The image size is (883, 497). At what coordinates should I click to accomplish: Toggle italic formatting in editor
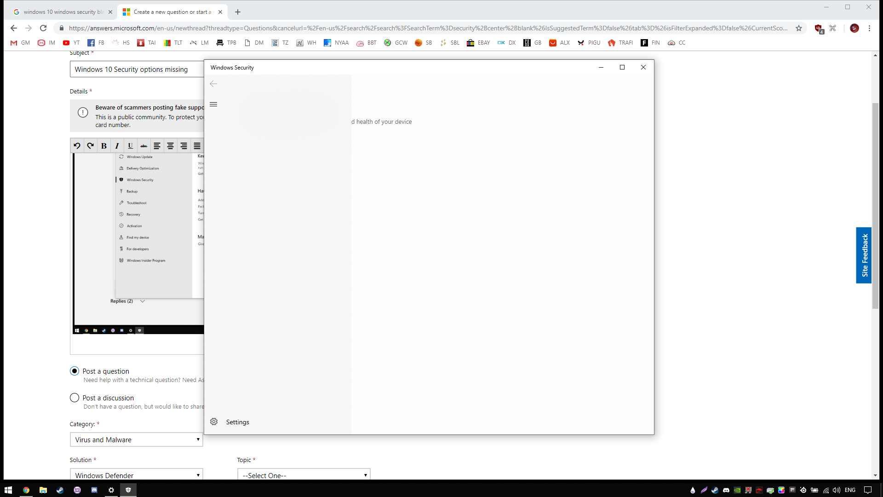(x=117, y=146)
